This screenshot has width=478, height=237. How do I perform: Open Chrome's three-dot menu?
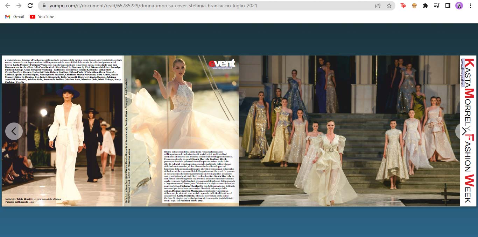tap(470, 6)
